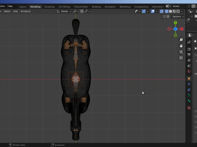Open the Physics properties tab
This screenshot has width=197, height=147.
click(189, 84)
